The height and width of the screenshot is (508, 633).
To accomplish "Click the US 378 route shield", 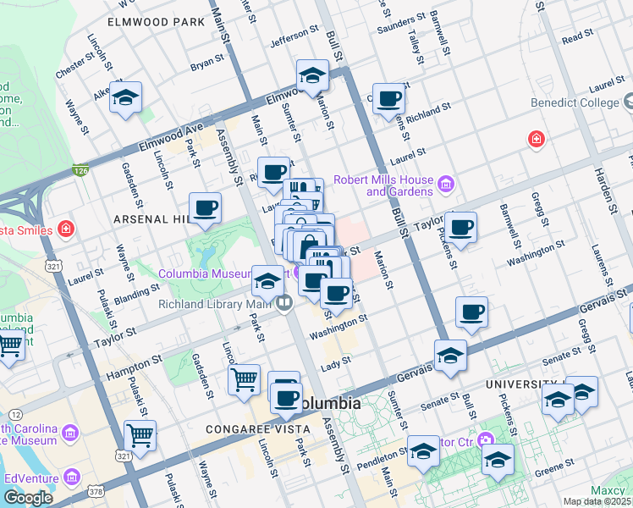I will [x=96, y=491].
